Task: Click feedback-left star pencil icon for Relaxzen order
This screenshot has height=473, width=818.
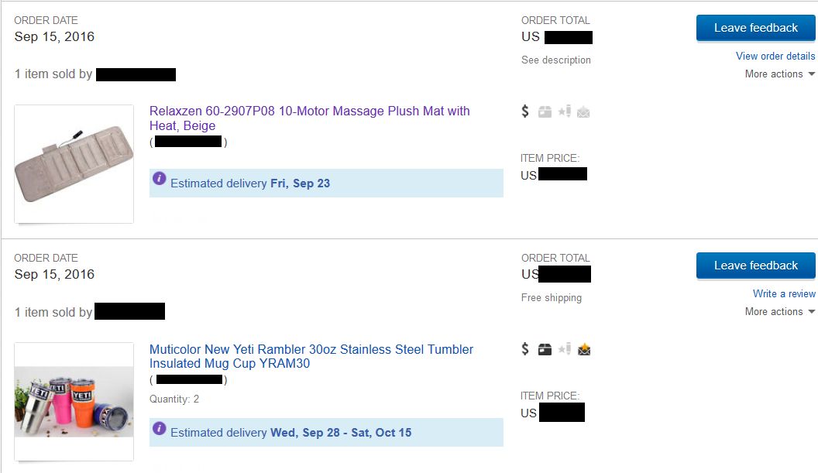Action: 565,111
